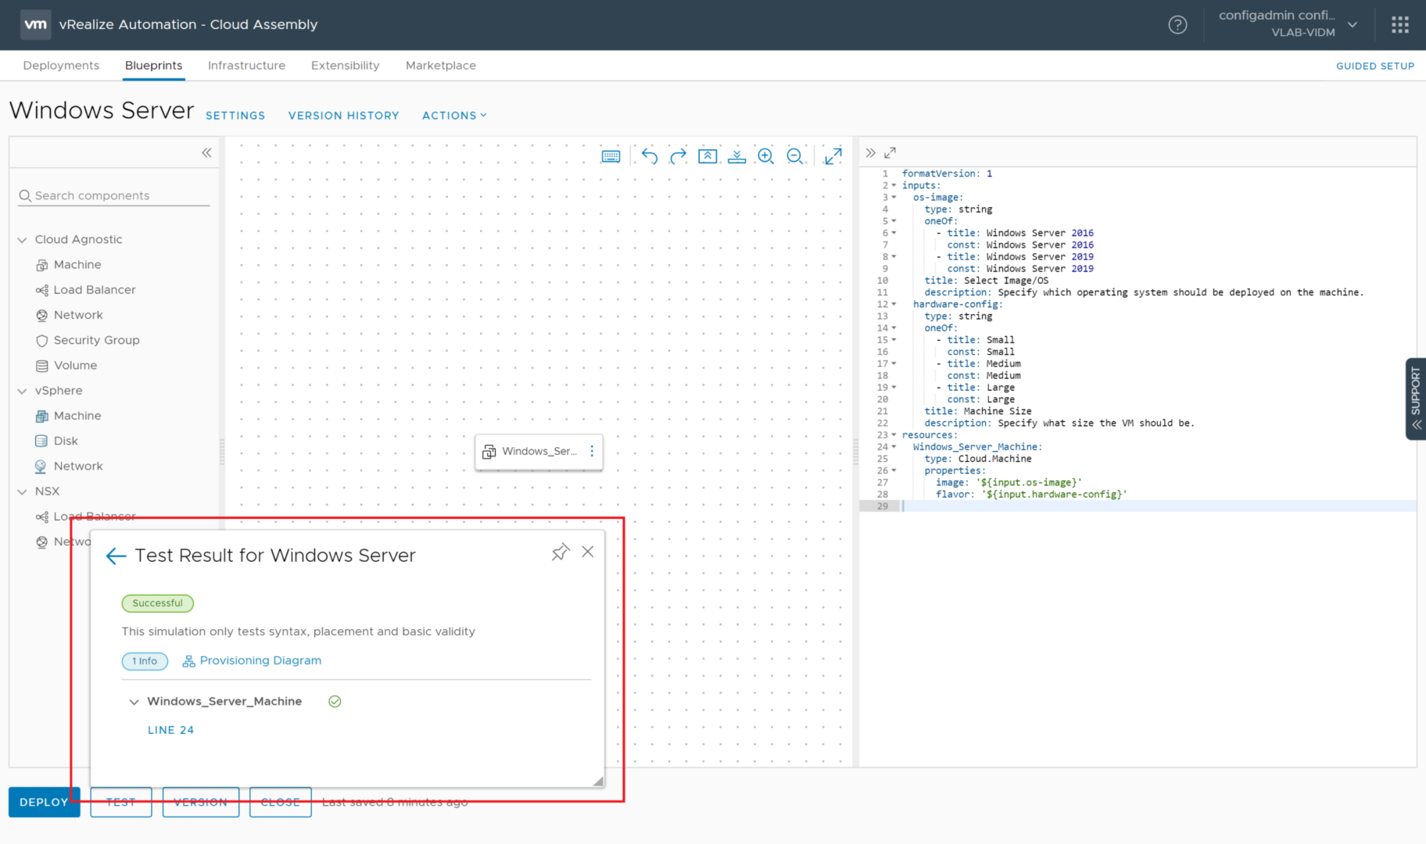This screenshot has height=844, width=1426.
Task: Switch to the Infrastructure tab
Action: pyautogui.click(x=246, y=66)
